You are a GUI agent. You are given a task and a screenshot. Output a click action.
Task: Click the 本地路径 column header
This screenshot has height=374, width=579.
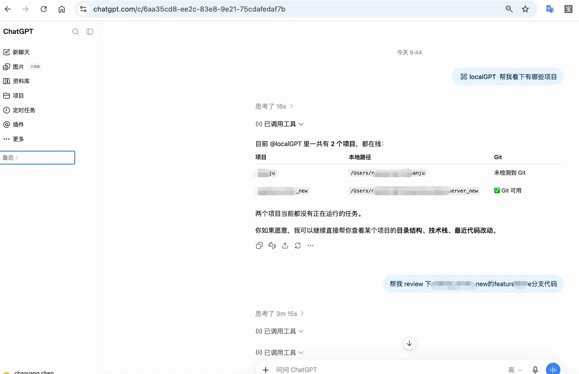click(x=360, y=157)
